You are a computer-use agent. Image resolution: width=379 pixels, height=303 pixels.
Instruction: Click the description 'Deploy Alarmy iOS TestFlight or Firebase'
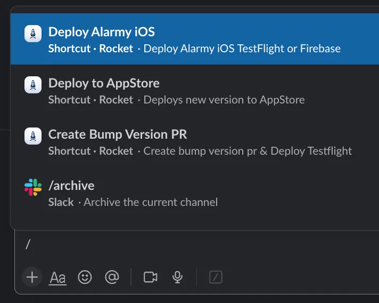[242, 49]
